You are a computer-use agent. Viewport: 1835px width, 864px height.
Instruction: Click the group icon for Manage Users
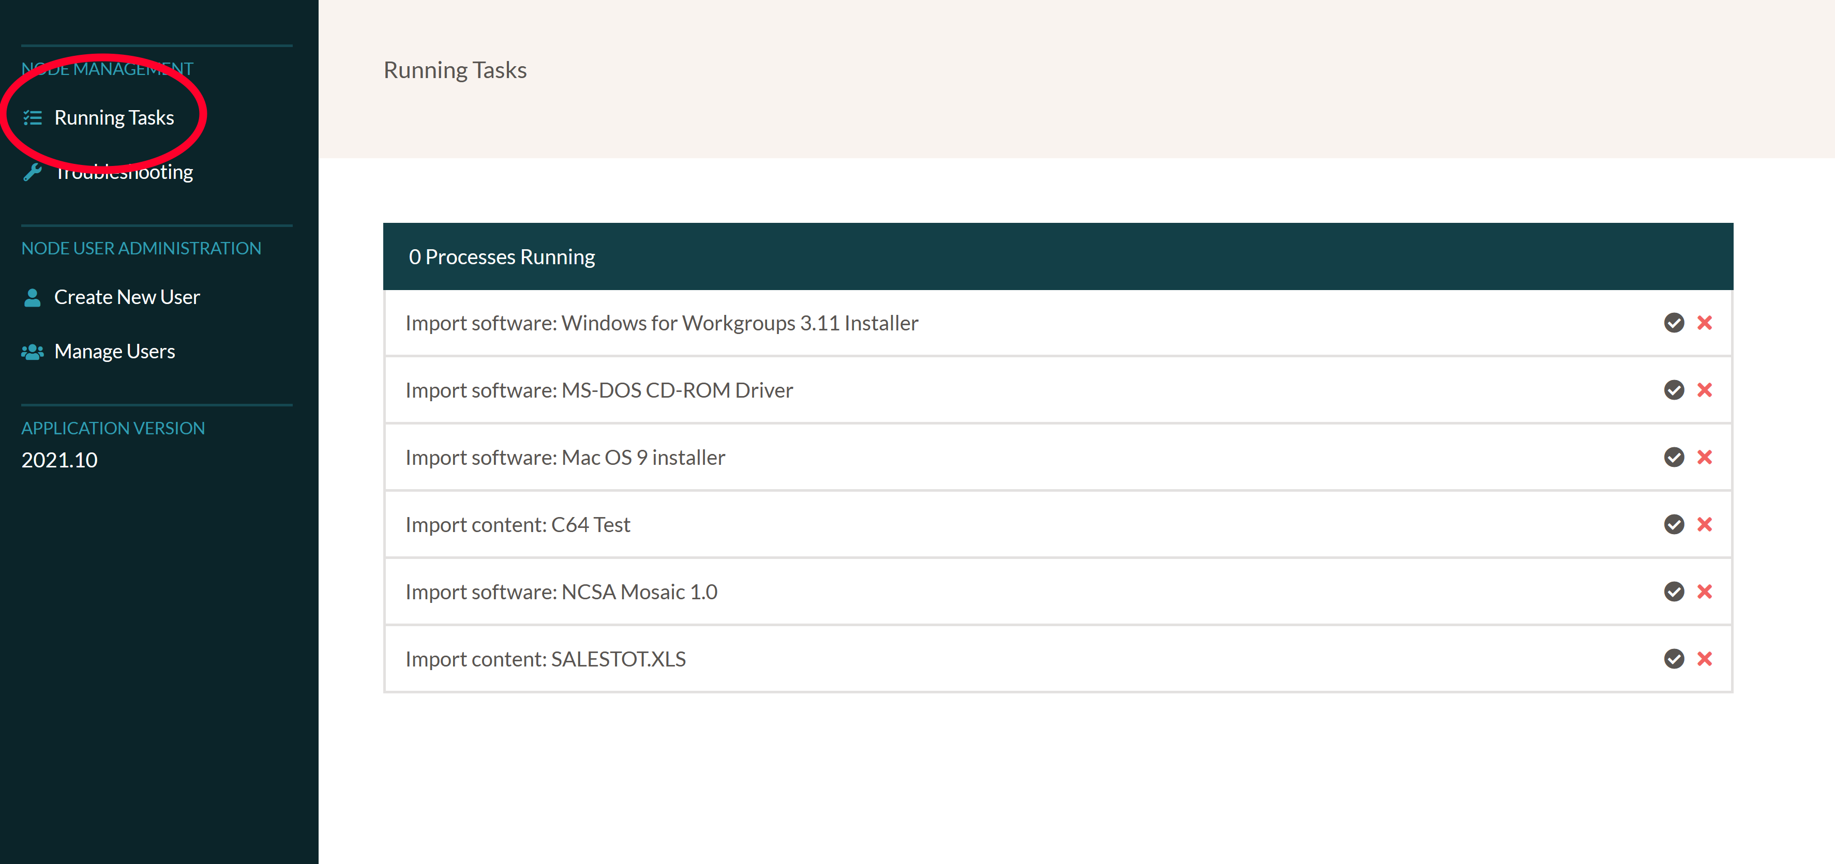(x=32, y=351)
